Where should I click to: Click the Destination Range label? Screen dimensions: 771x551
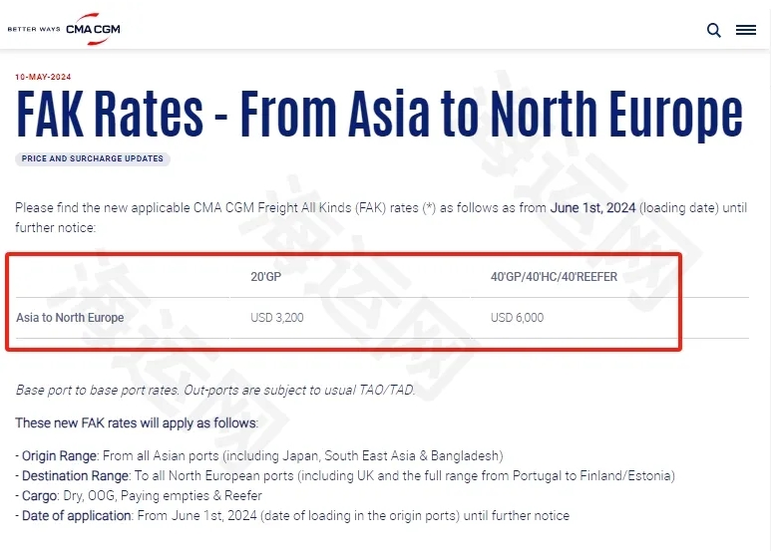(76, 476)
